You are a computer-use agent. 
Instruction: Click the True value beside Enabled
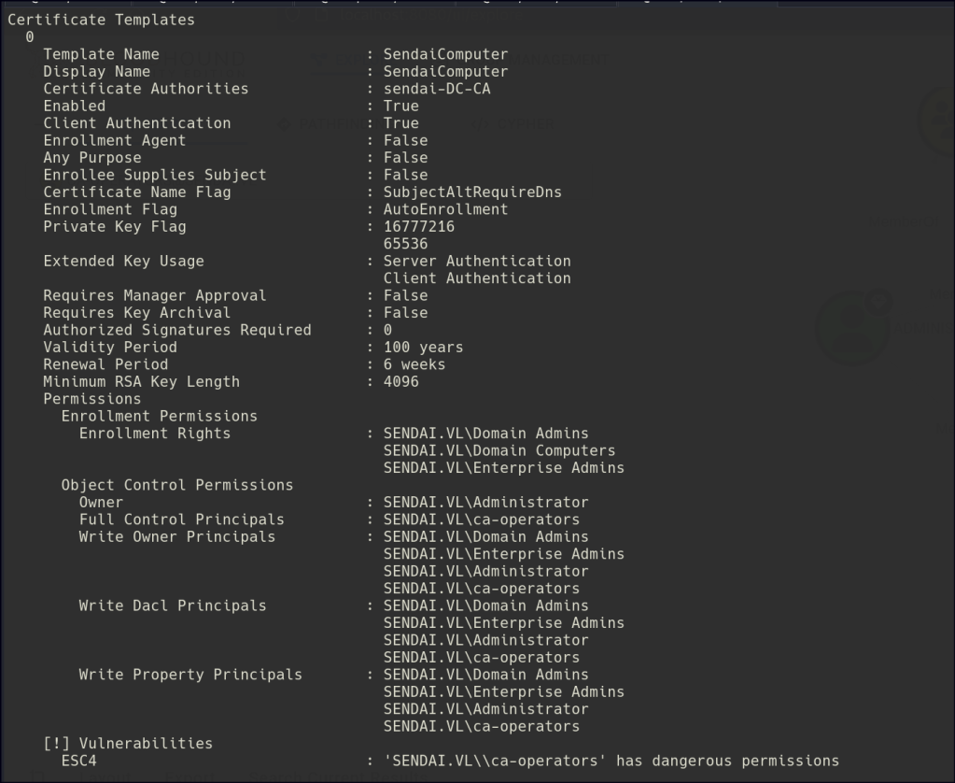[x=400, y=106]
